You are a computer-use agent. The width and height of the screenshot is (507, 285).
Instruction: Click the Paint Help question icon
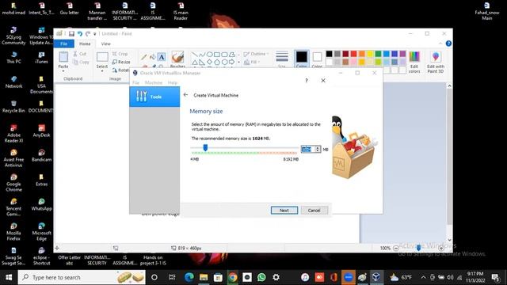pos(448,44)
